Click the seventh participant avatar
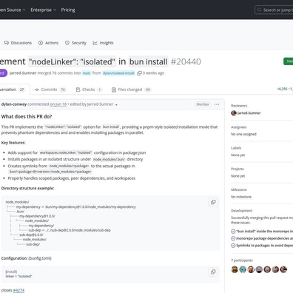Image resolution: width=293 pixels, height=293 pixels. (283, 269)
